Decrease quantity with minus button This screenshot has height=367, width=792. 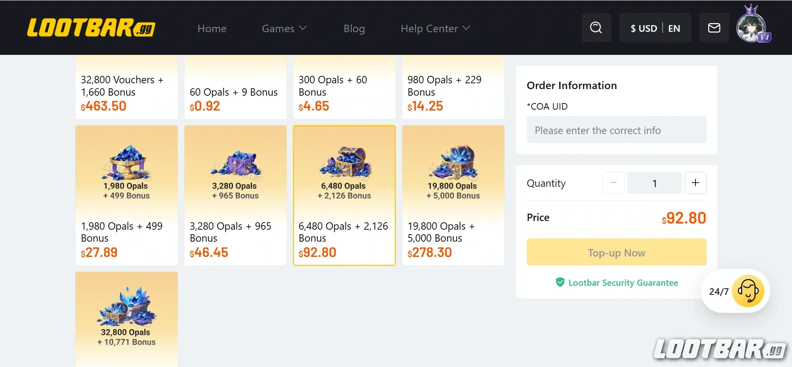pyautogui.click(x=614, y=183)
